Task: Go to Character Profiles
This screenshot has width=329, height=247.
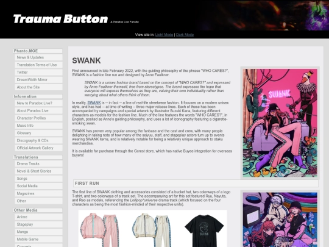Action: pos(38,118)
